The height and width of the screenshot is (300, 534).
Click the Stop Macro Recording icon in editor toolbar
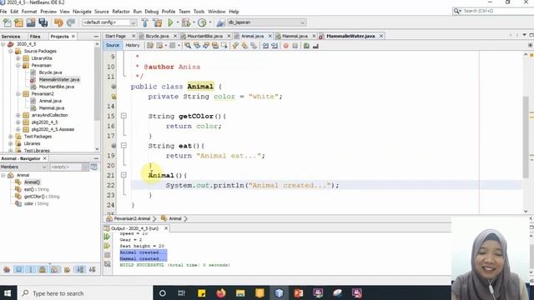point(295,46)
